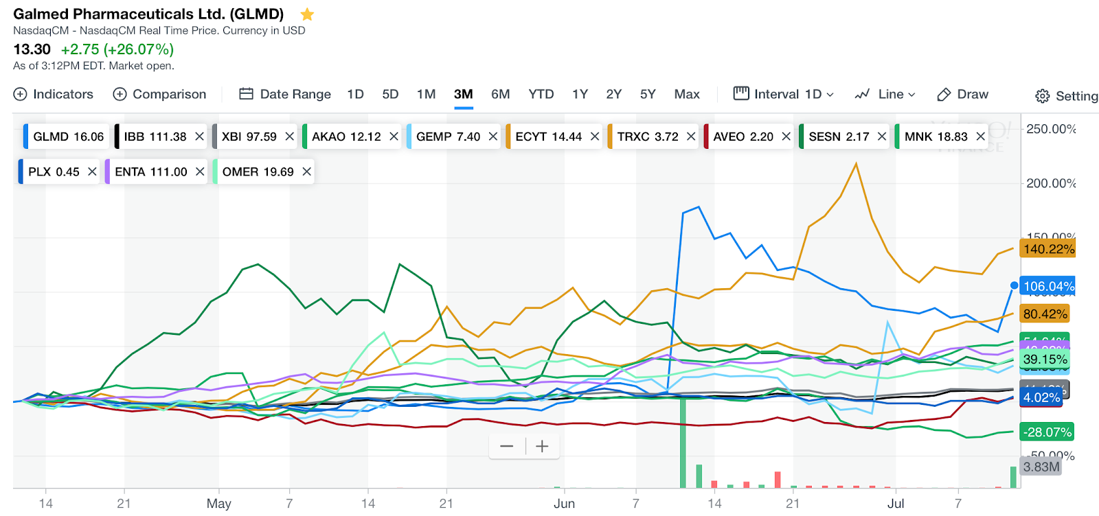This screenshot has width=1099, height=516.
Task: Click the 4.02% blue value tag
Action: coord(1041,397)
